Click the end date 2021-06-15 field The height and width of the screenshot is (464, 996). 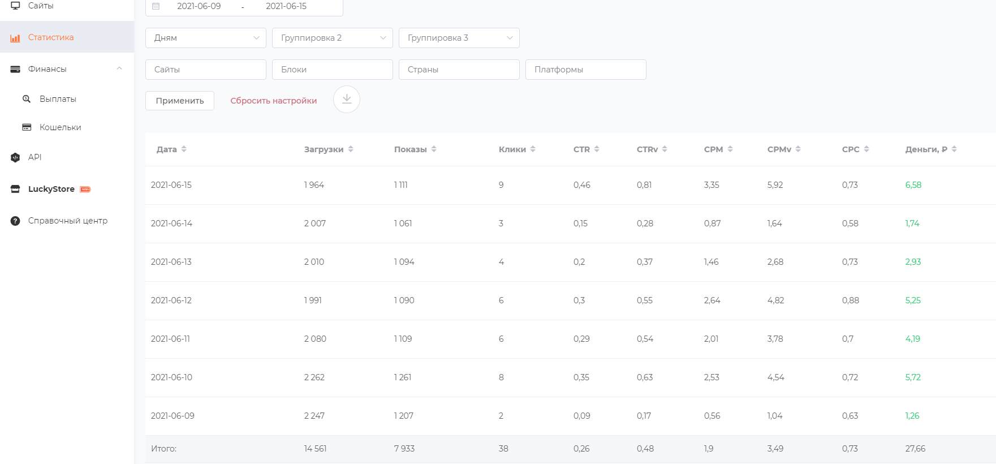point(286,6)
